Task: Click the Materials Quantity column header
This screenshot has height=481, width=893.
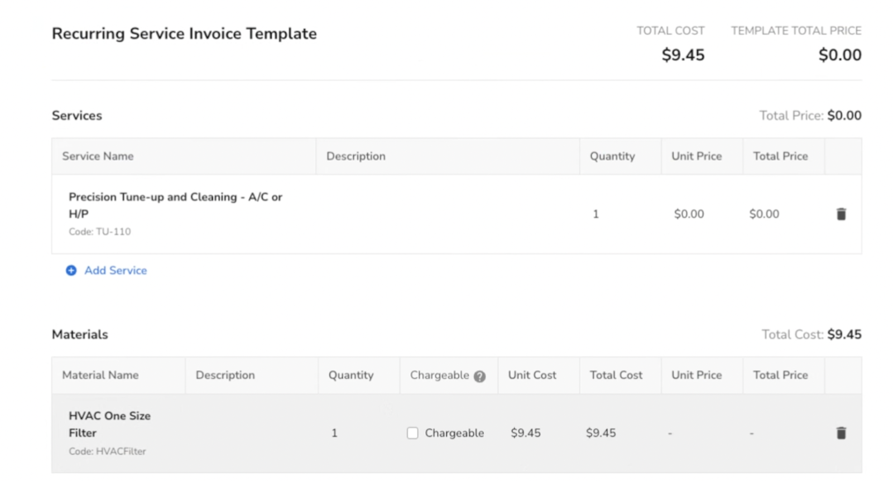Action: point(351,376)
